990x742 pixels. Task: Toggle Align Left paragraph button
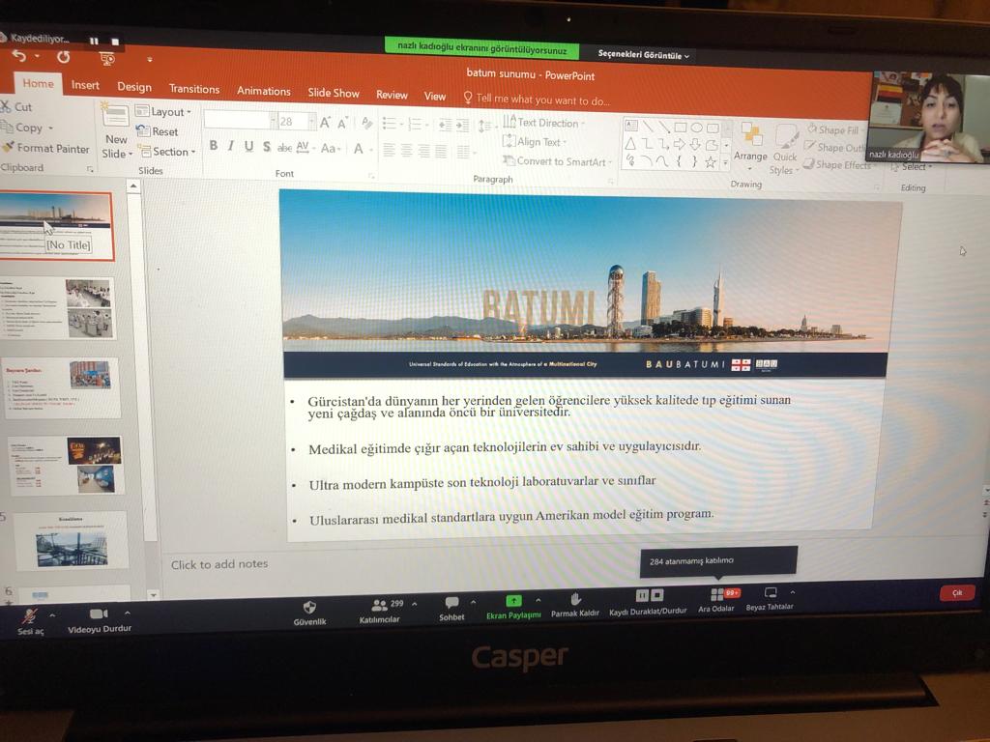[x=389, y=151]
